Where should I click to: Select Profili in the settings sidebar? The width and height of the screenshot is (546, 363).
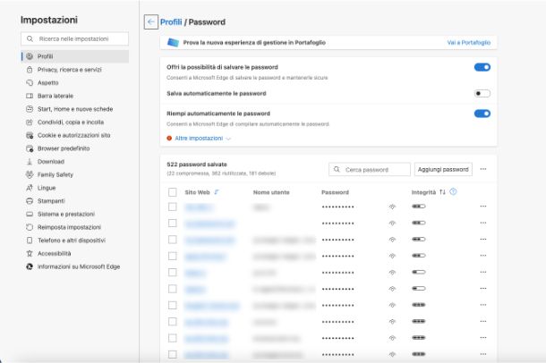tap(75, 56)
